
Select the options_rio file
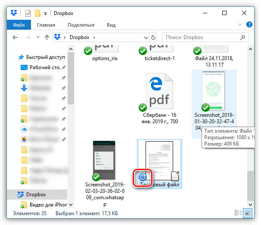[x=105, y=58]
